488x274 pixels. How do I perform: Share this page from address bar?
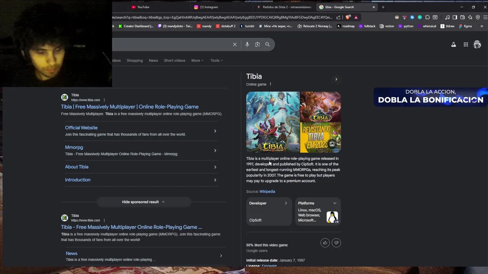(x=338, y=17)
